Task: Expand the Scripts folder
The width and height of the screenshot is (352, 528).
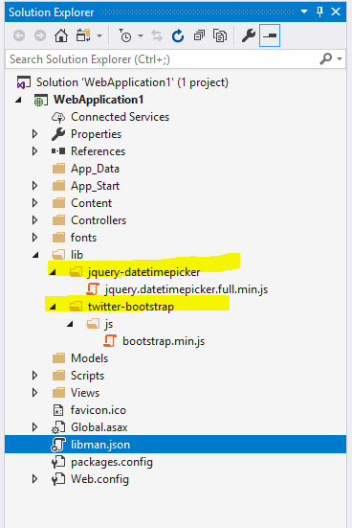Action: coord(34,376)
